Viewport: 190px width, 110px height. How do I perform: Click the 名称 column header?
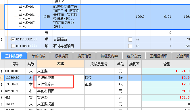pyautogui.click(x=60, y=64)
